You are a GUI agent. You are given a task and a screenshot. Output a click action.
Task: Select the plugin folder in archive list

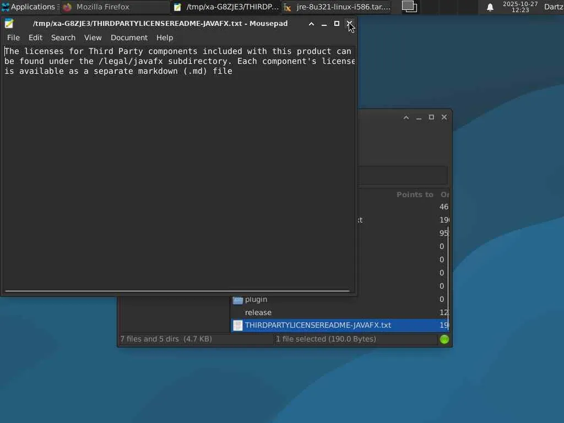click(339, 299)
